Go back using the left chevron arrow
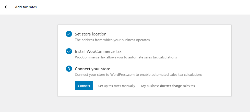The height and width of the screenshot is (112, 250). coord(6,7)
